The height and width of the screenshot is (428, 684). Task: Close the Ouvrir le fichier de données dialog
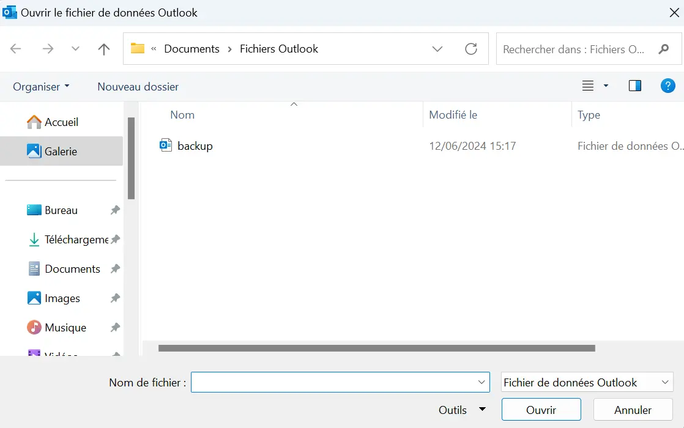coord(674,13)
